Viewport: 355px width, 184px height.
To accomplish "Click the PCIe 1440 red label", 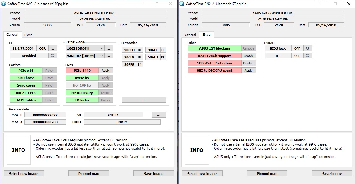I will pos(82,71).
